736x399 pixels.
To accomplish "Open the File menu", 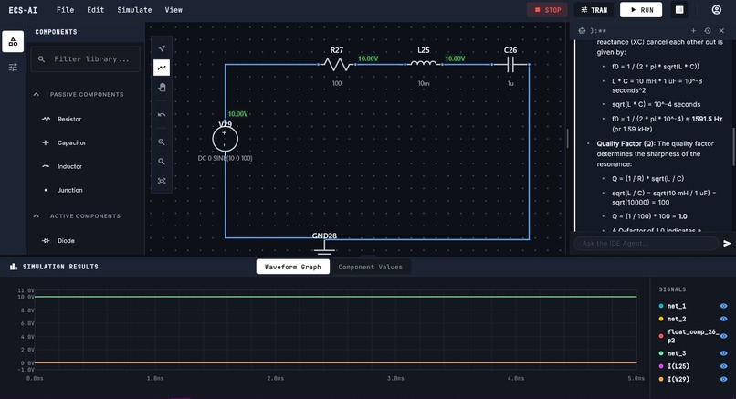I will (65, 10).
